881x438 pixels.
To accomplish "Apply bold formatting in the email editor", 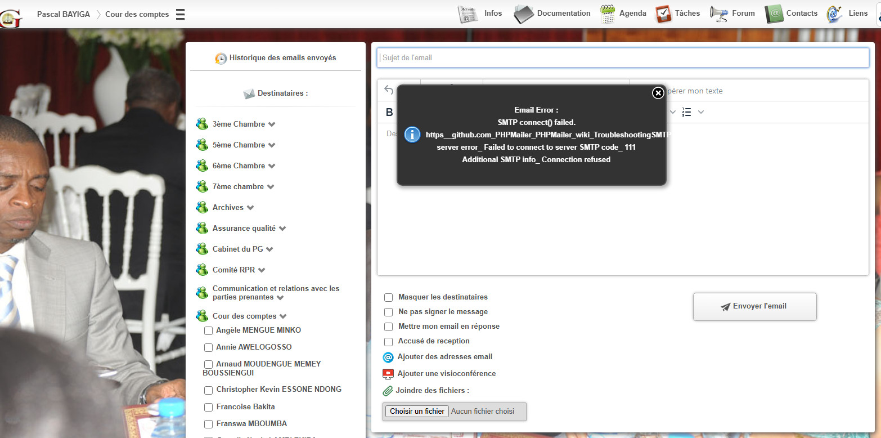I will tap(388, 112).
